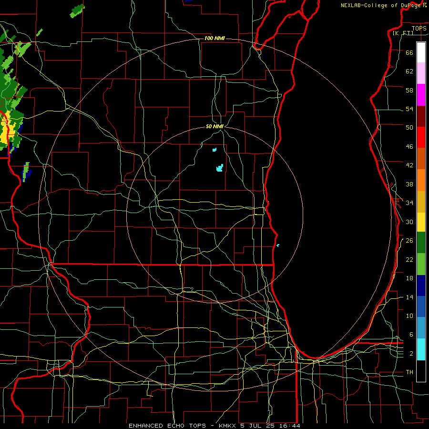
Task: Click the smaller upper cyan echo below the 50 NMI label
Action: coord(214,150)
